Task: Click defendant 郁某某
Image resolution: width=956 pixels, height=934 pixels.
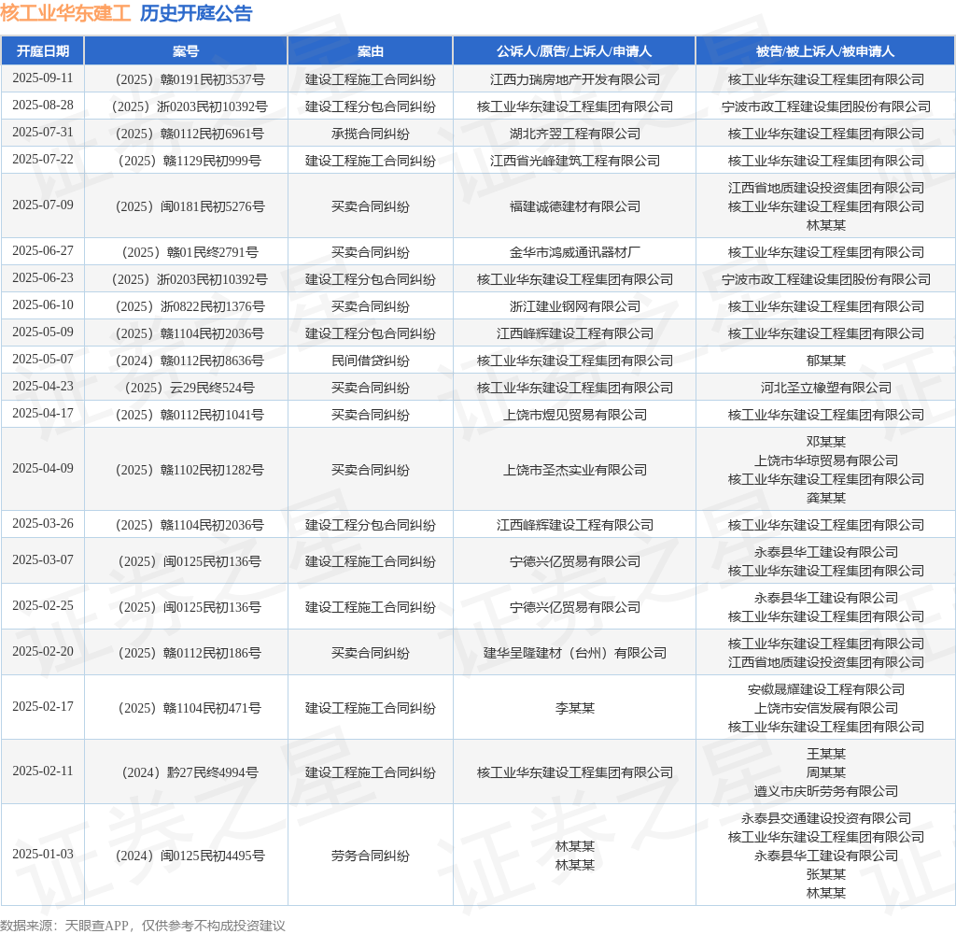Action: click(x=825, y=361)
